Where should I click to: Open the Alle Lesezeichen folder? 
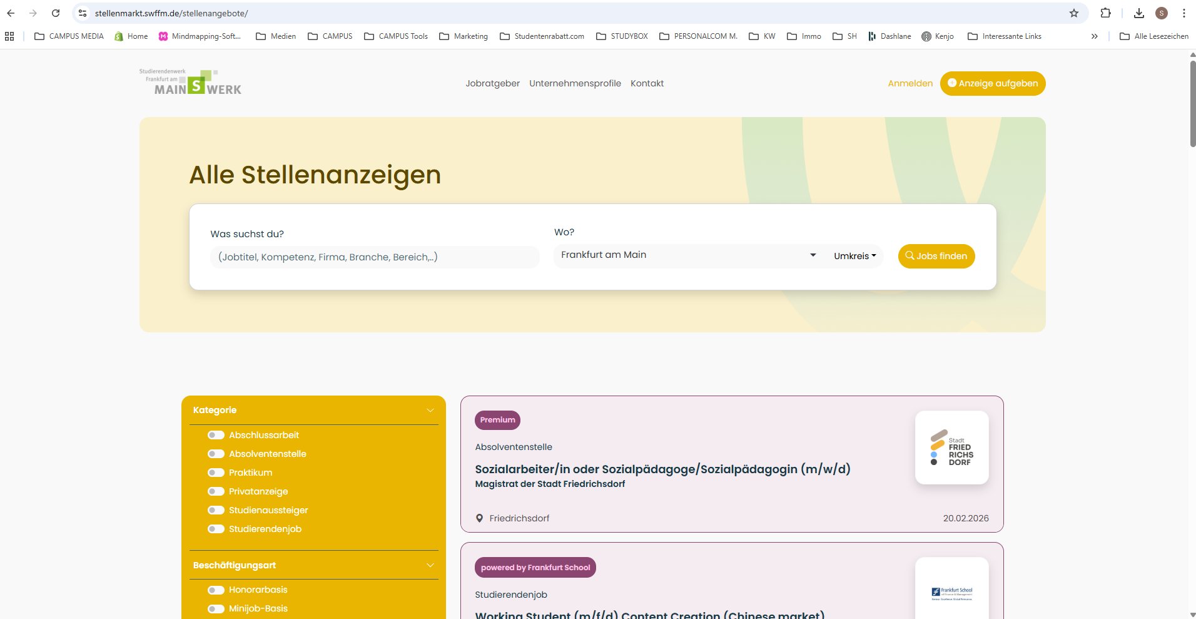1154,36
